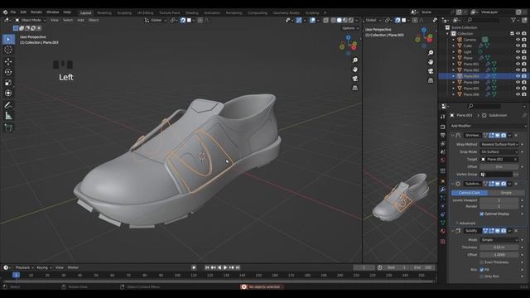
Task: Select the Cursor tool
Action: 8,50
